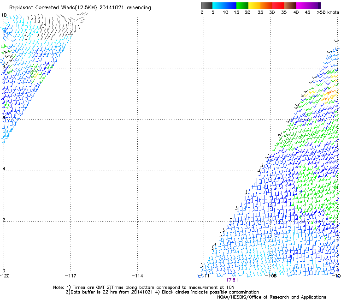Click the green 15-20 knots legend swatch
This screenshot has width=341, height=300.
[x=242, y=6]
